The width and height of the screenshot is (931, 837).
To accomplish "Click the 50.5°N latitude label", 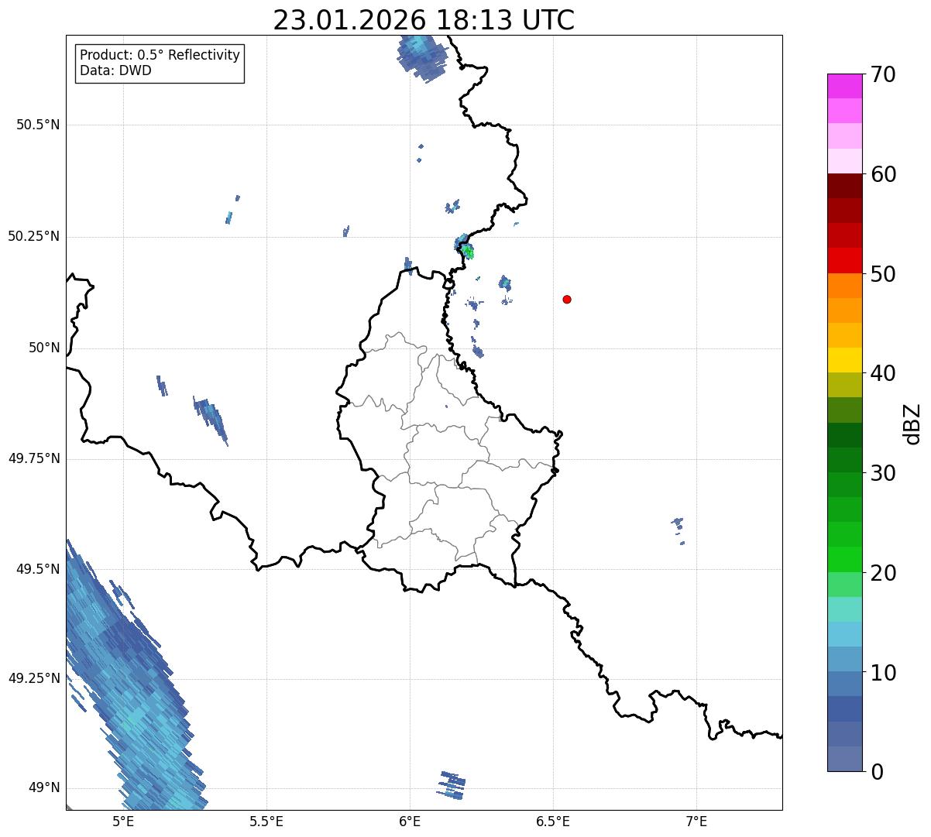I will coord(38,125).
